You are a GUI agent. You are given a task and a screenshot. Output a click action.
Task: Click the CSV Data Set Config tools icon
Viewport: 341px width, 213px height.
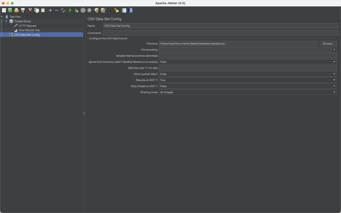click(11, 35)
